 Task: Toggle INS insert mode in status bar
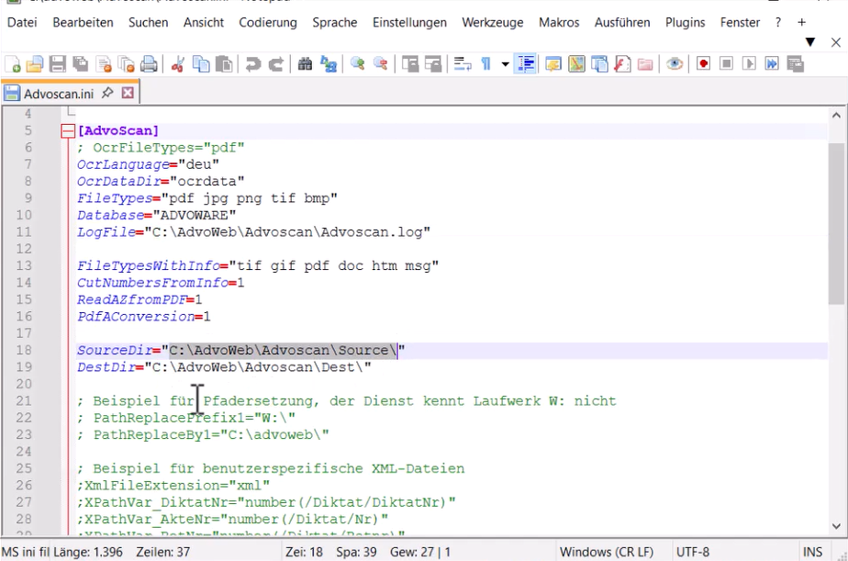point(812,552)
